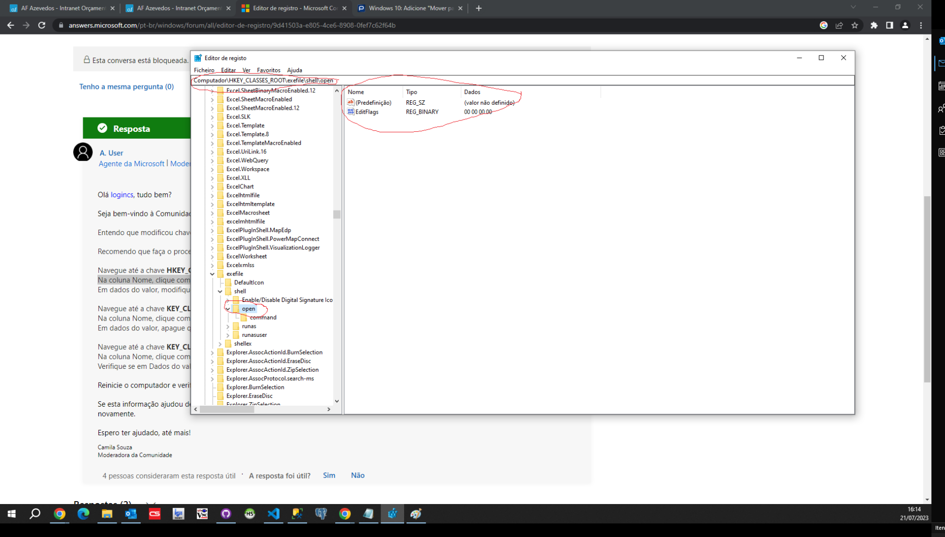This screenshot has height=537, width=945.
Task: Click Tenho a mesma pergunta link
Action: coord(126,87)
